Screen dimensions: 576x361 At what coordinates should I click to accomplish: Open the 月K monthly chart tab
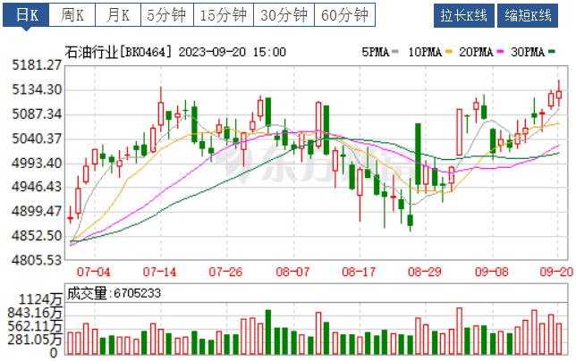[x=117, y=16]
